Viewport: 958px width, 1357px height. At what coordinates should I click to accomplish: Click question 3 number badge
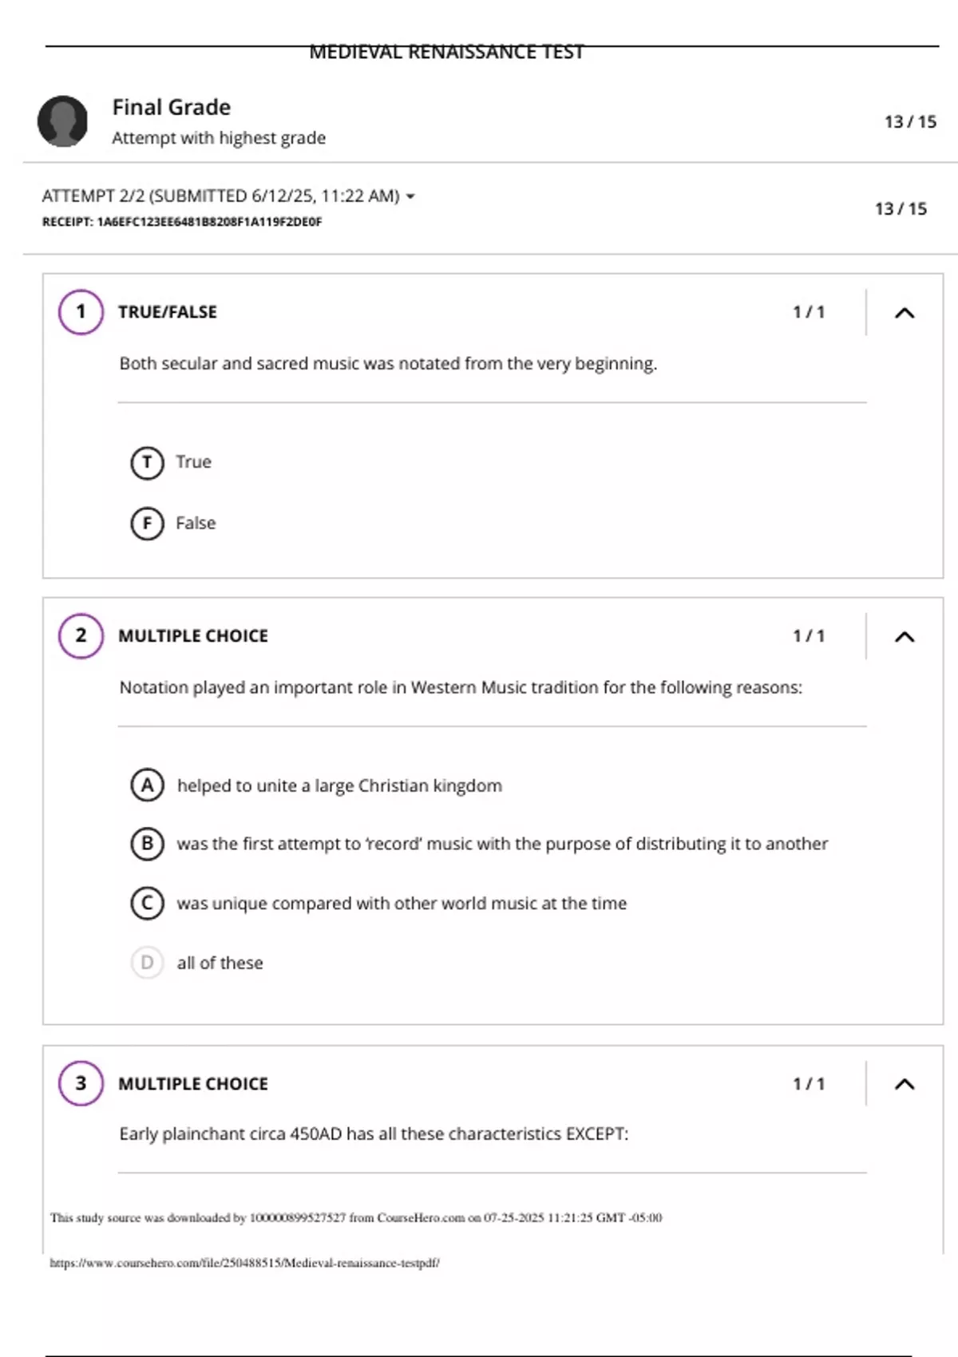point(81,1083)
